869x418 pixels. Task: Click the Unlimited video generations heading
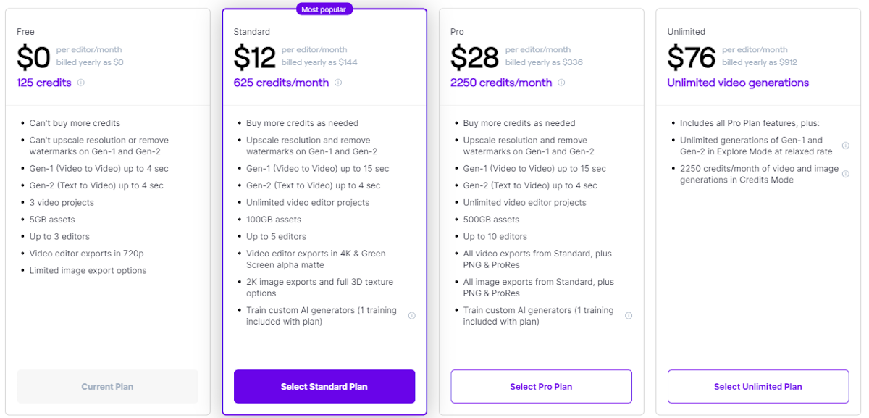coord(738,83)
